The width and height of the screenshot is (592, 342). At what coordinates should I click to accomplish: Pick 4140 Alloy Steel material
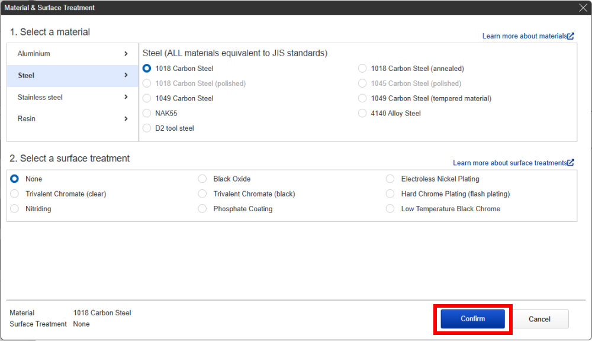click(362, 113)
